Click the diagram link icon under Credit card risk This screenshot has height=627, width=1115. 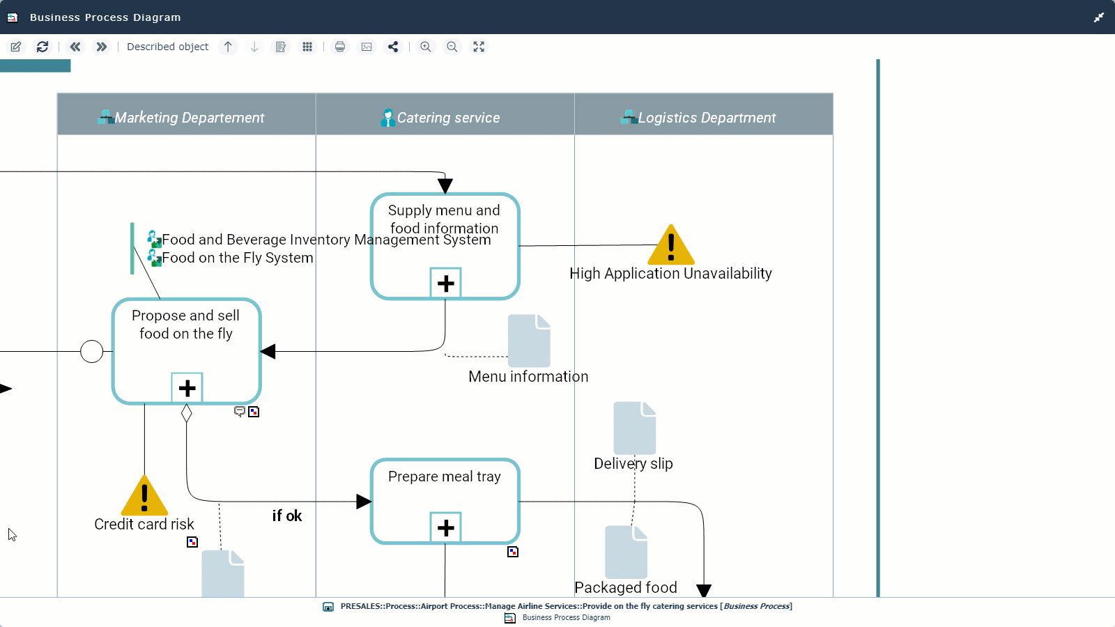(x=192, y=542)
